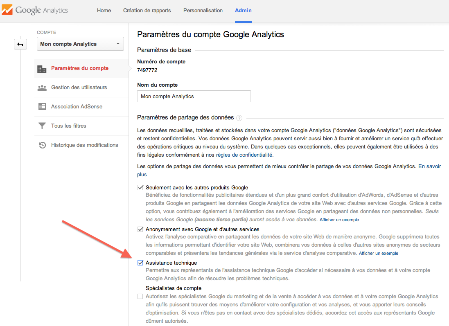Open the Mon compte Analytics account dropdown

[80, 44]
